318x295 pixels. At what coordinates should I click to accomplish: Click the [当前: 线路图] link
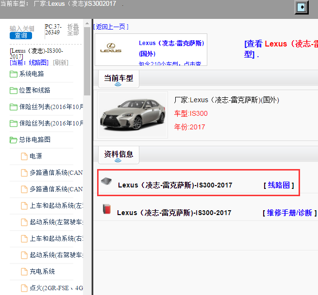coord(29,62)
